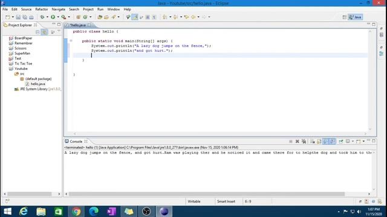Toggle Scroll Lock in the Console toolbar
Viewport: 387px width, 217px height.
click(319, 142)
